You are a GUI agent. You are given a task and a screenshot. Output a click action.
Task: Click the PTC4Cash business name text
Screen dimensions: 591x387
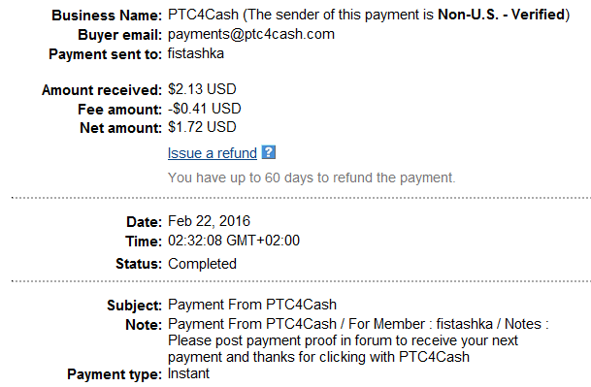(203, 15)
